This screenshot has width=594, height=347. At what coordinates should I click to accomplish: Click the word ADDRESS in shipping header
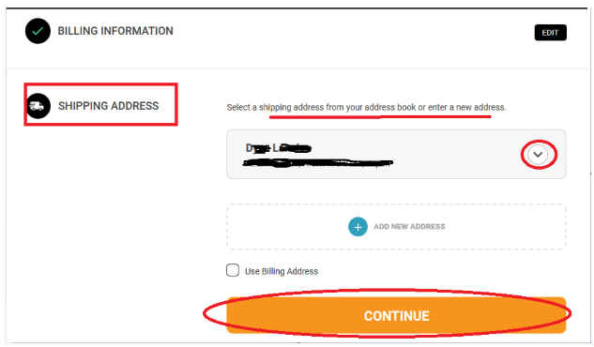click(x=134, y=106)
